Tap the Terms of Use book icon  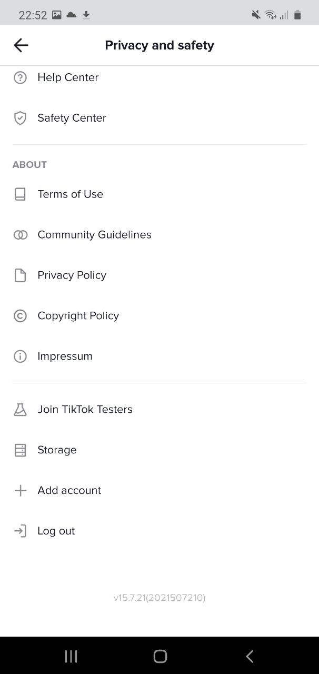20,194
